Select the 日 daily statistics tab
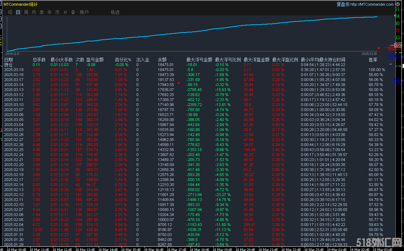The image size is (404, 251). pos(18,12)
